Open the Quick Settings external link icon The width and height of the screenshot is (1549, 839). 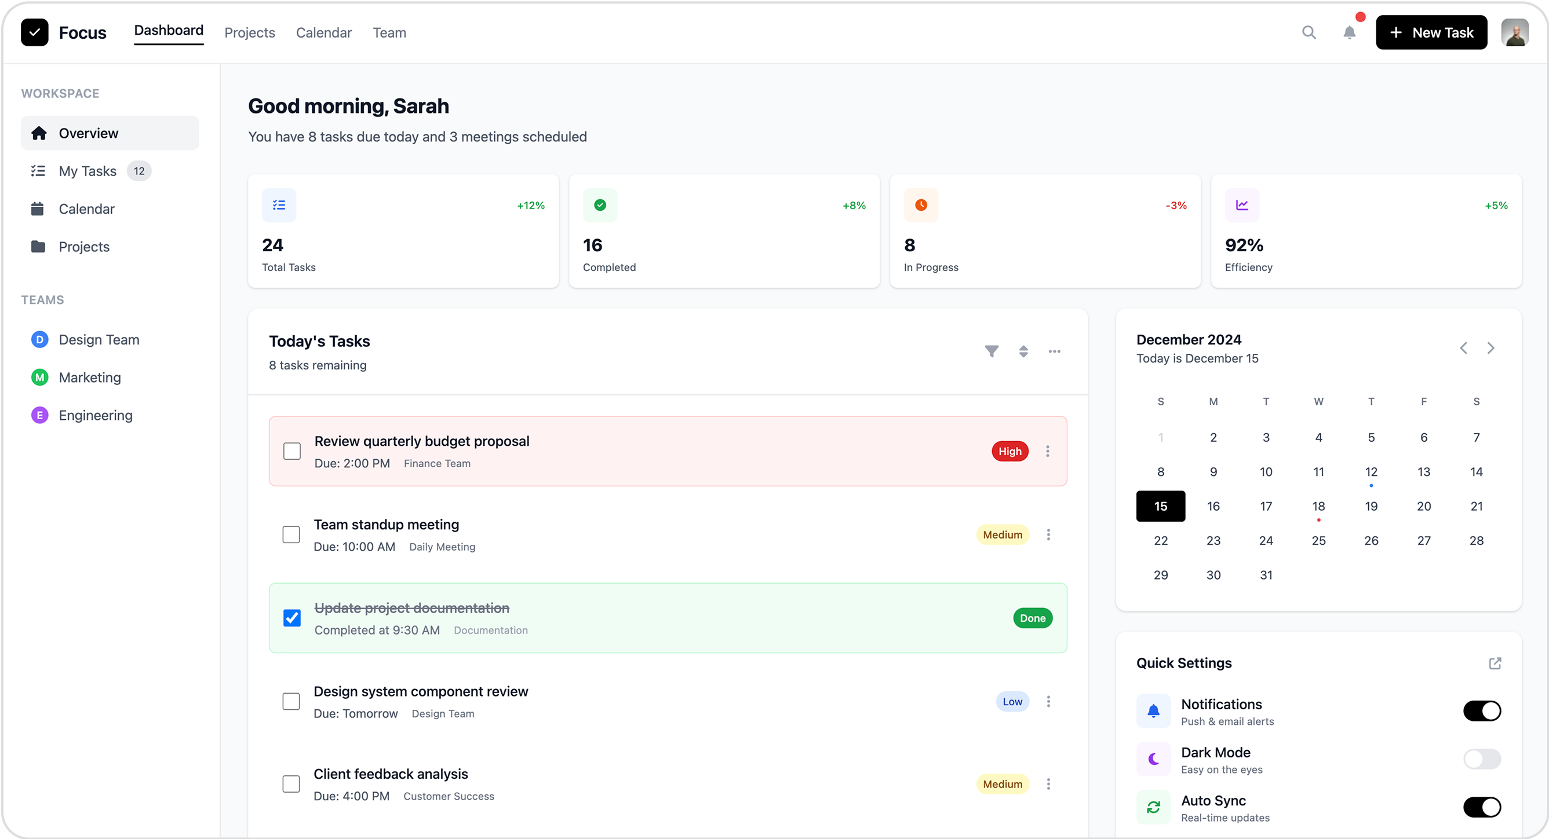click(x=1496, y=663)
